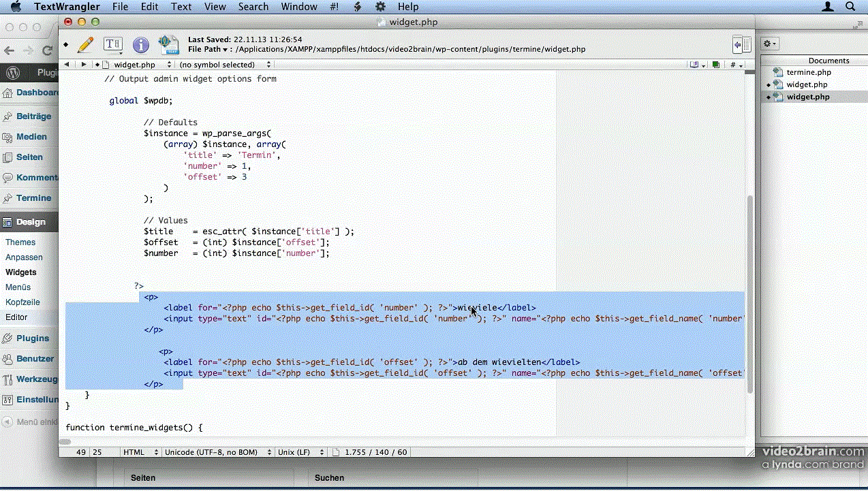Click the 'wieviele' label text in code
The height and width of the screenshot is (491, 868).
pyautogui.click(x=477, y=308)
